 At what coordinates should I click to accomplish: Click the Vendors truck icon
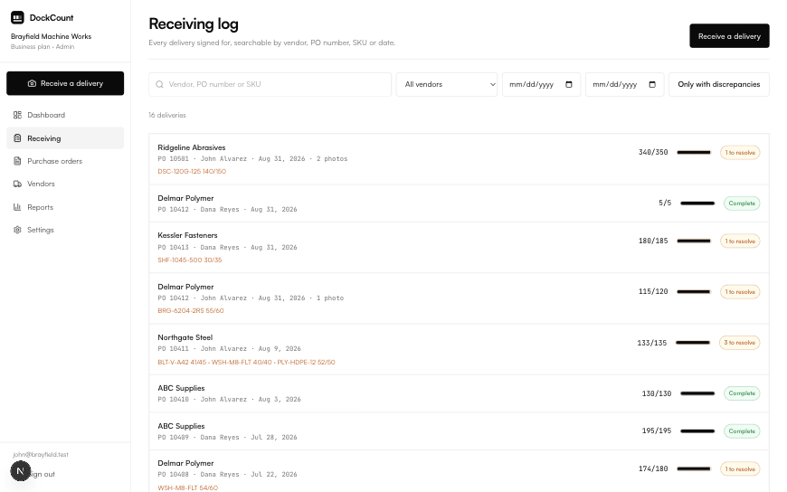17,184
